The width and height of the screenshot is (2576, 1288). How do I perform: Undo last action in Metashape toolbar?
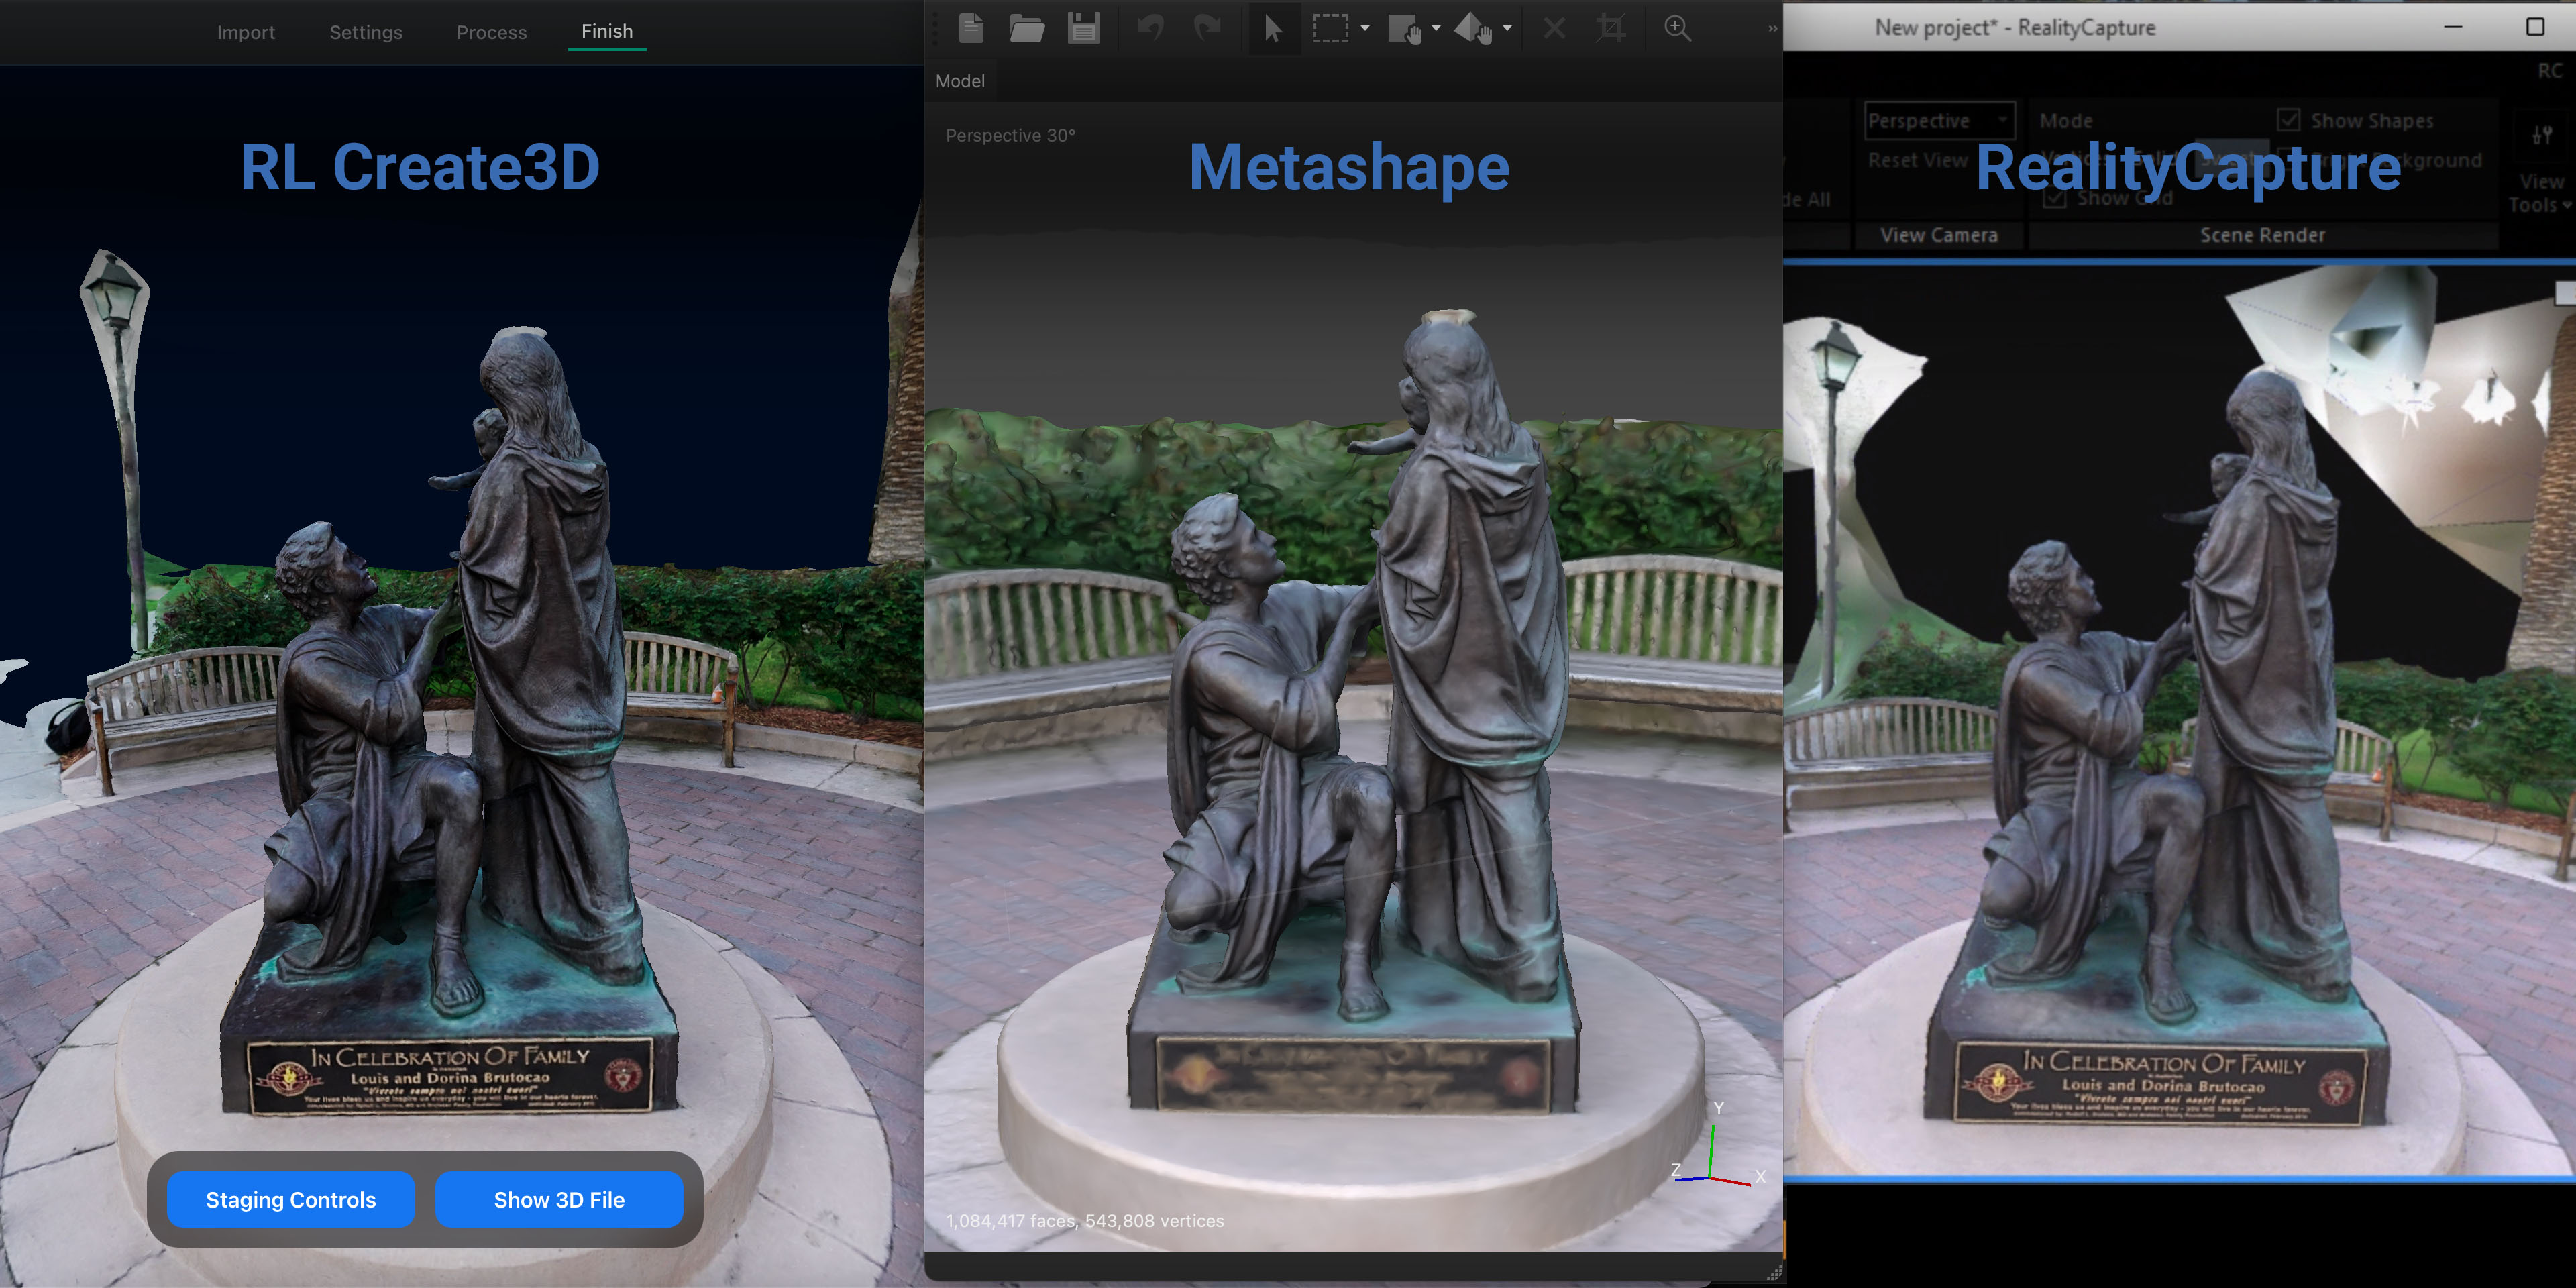(1150, 28)
